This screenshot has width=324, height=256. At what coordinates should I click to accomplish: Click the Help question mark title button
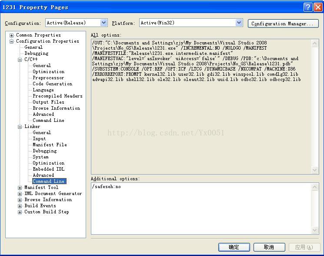click(308, 7)
